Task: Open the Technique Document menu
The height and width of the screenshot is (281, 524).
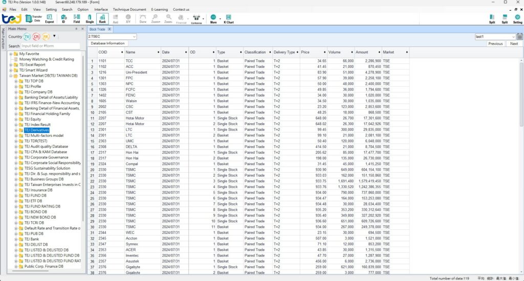Action: click(129, 9)
